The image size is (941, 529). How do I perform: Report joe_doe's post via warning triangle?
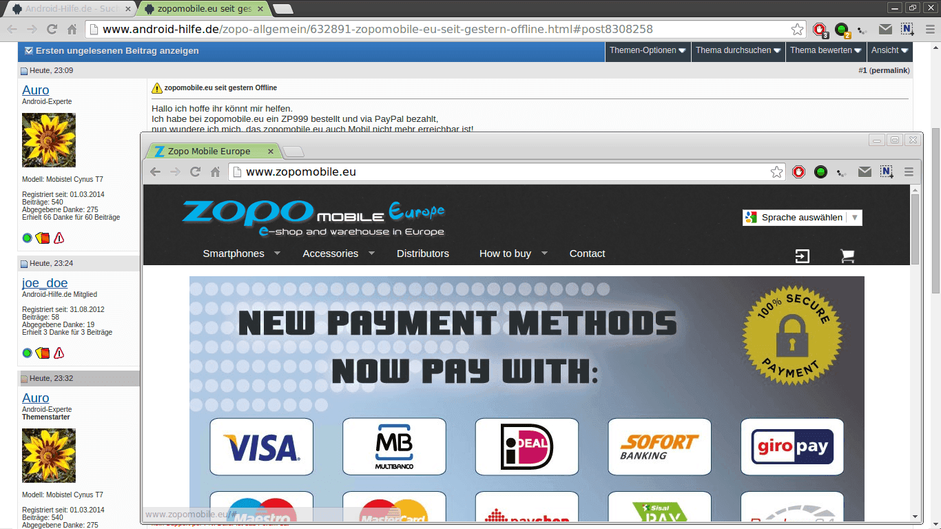(59, 353)
